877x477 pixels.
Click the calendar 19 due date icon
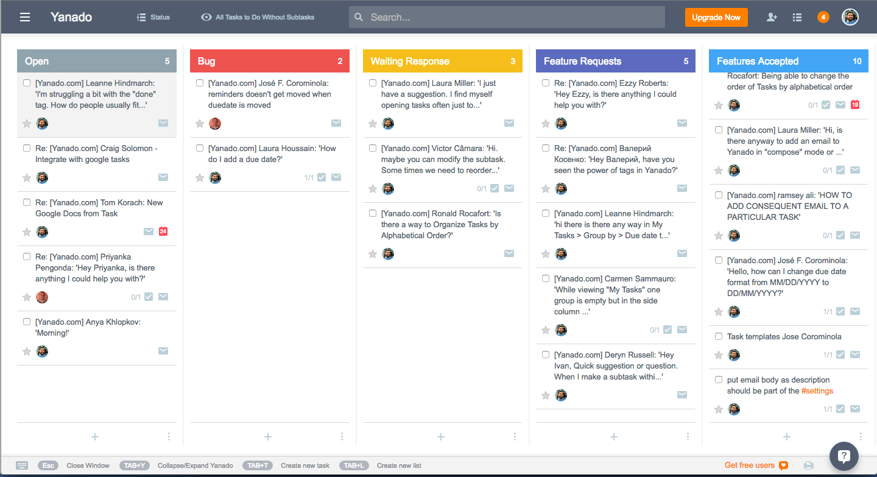(x=855, y=105)
